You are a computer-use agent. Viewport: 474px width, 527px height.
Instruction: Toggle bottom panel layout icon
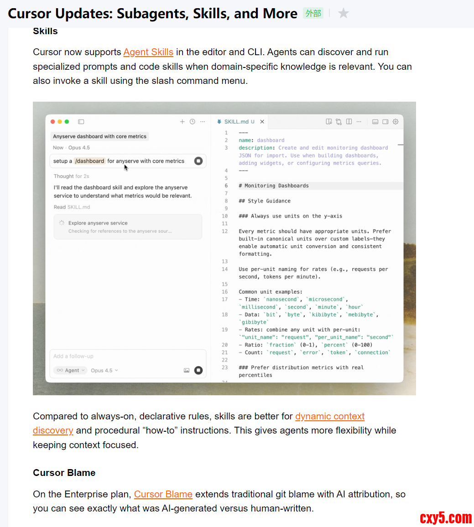point(375,122)
